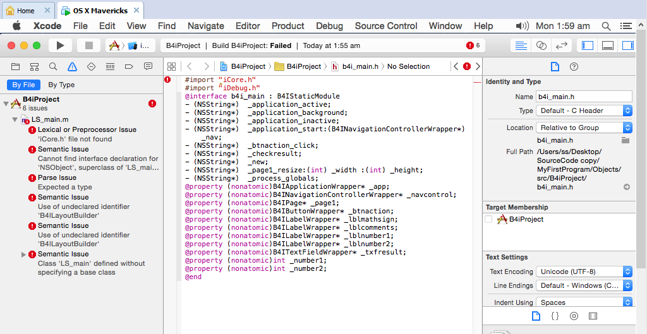Open the Code Snippet library
The image size is (647, 334).
(x=555, y=316)
